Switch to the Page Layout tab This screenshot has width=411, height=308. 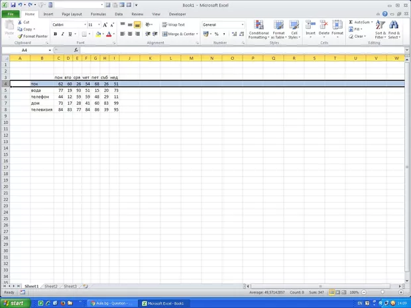[x=72, y=14]
